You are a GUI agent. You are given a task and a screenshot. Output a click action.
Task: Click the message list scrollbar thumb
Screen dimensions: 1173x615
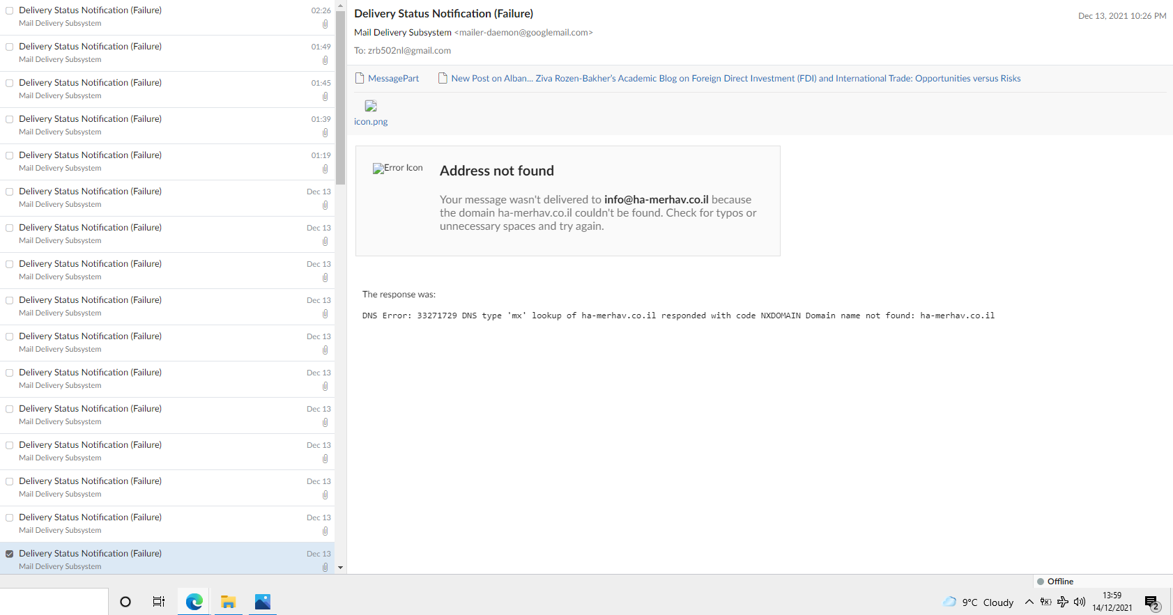[340, 97]
